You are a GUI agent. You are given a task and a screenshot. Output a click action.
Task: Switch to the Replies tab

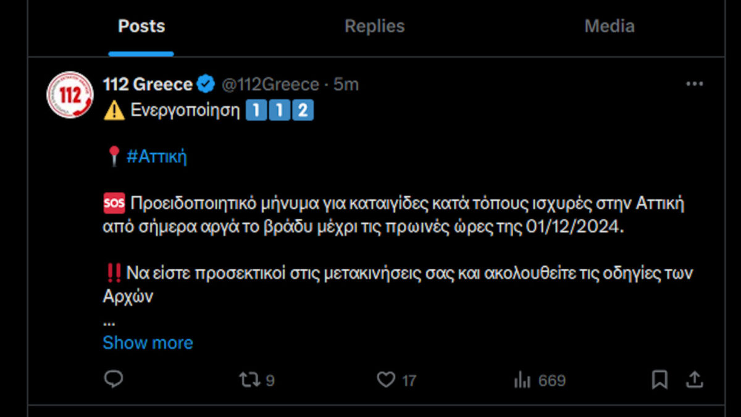click(x=374, y=27)
